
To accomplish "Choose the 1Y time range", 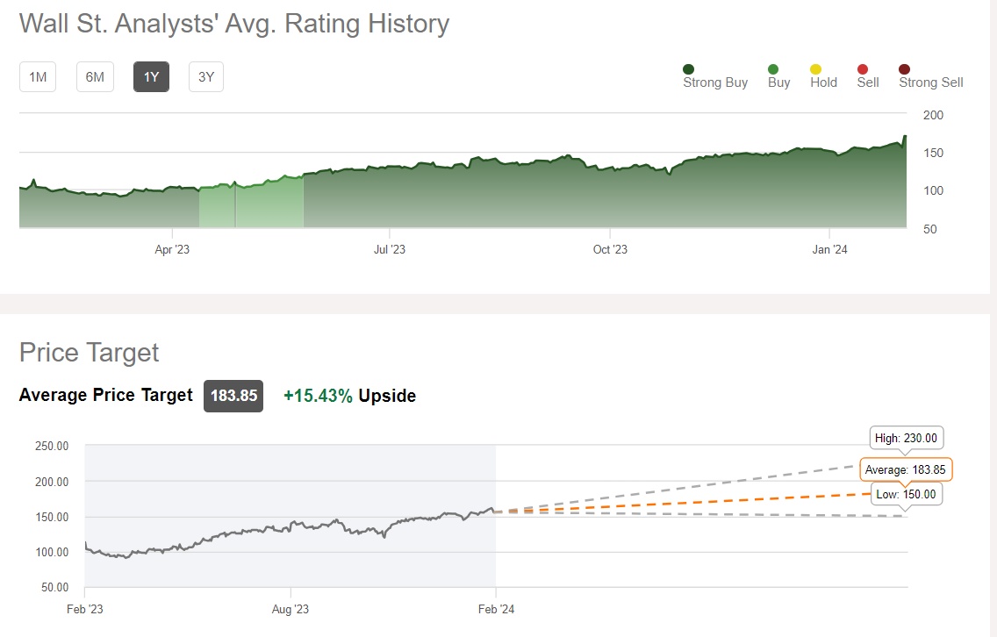I will [151, 77].
